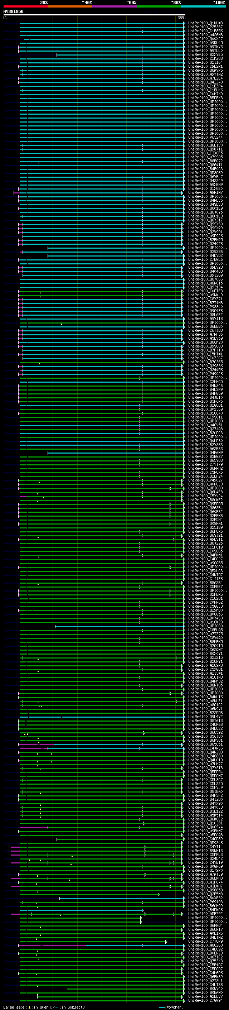Image resolution: width=229 pixels, height=1010 pixels.
Task: Select the UniRef100_Q6DIV0 label
Action: point(205,145)
